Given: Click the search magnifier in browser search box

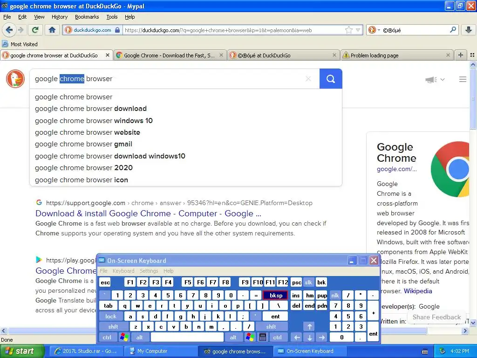Looking at the screenshot, I should [453, 30].
